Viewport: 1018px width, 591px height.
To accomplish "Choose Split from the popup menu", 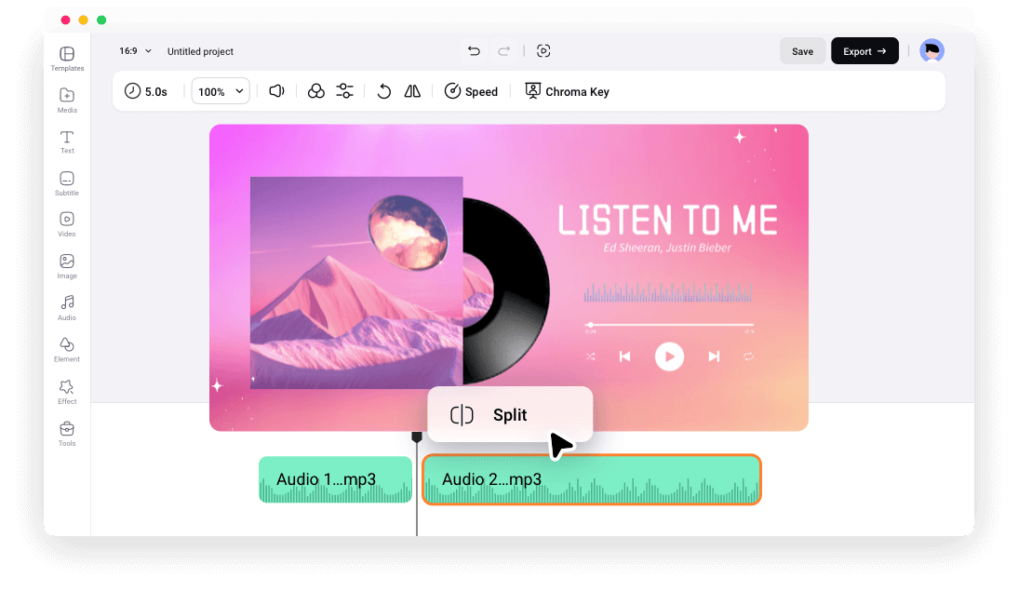I will [x=510, y=414].
